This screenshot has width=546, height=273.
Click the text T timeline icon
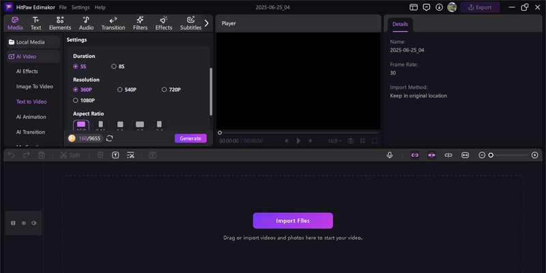coord(115,156)
